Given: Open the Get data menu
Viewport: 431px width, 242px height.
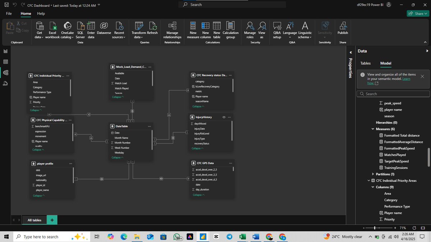Looking at the screenshot, I should [39, 29].
